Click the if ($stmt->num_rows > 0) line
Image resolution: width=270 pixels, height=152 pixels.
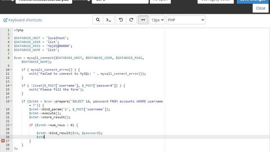[x=54, y=125]
